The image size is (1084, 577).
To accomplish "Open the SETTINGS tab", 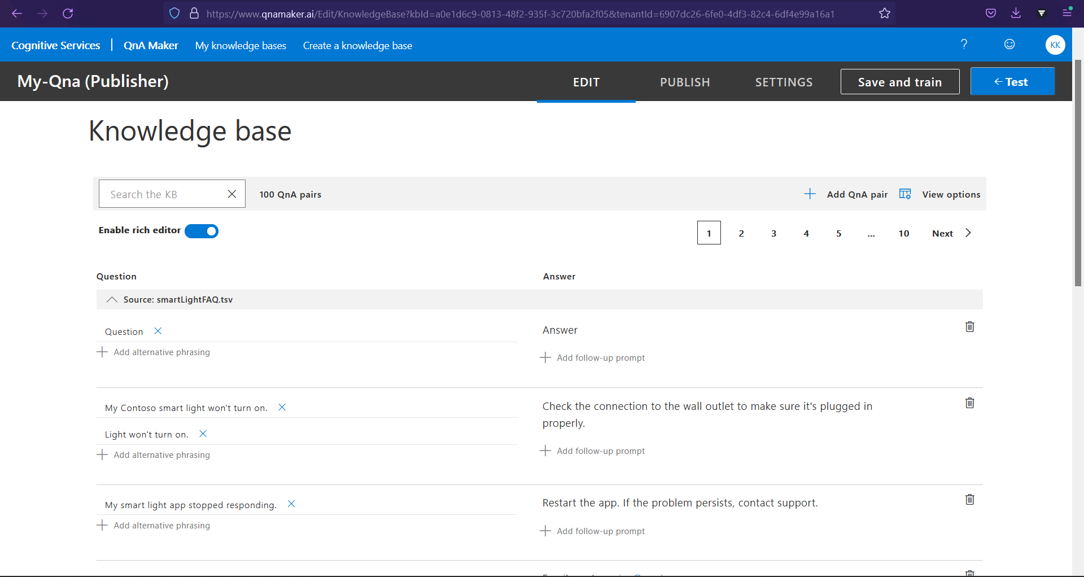I will point(784,82).
